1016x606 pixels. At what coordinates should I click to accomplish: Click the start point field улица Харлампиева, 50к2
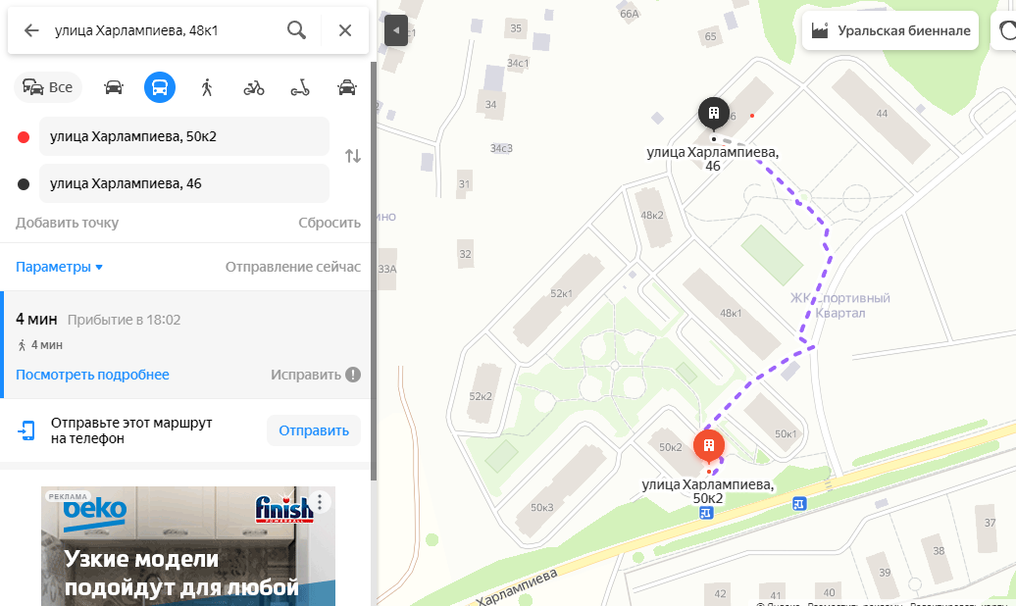coord(184,136)
